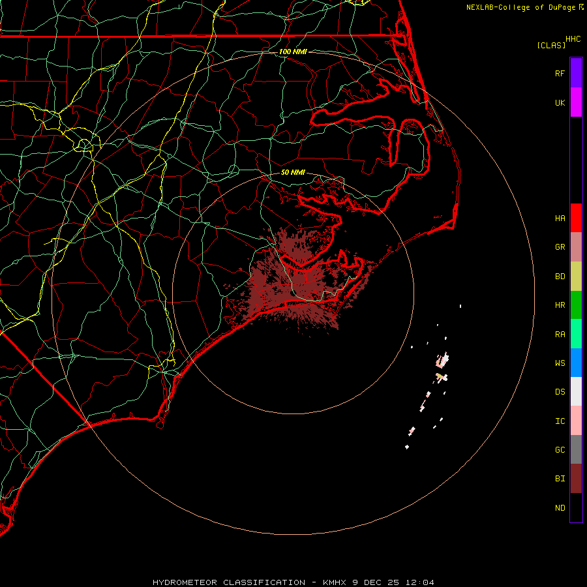Viewport: 587px width, 587px height.
Task: Click the RF purple legend swatch
Action: (x=576, y=72)
